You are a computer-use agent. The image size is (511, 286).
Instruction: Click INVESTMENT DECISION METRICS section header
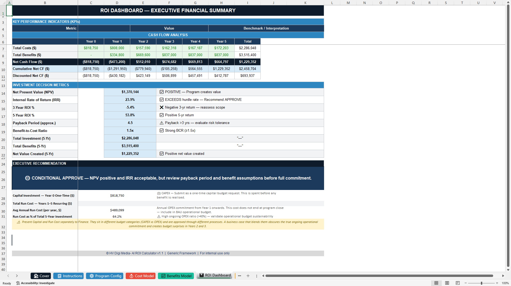click(168, 85)
